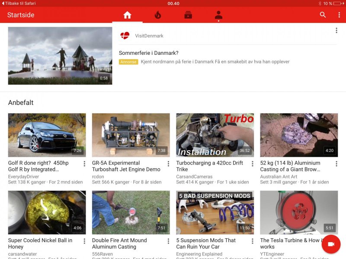Switch to the Trending flame tab
The height and width of the screenshot is (259, 346).
(x=157, y=15)
